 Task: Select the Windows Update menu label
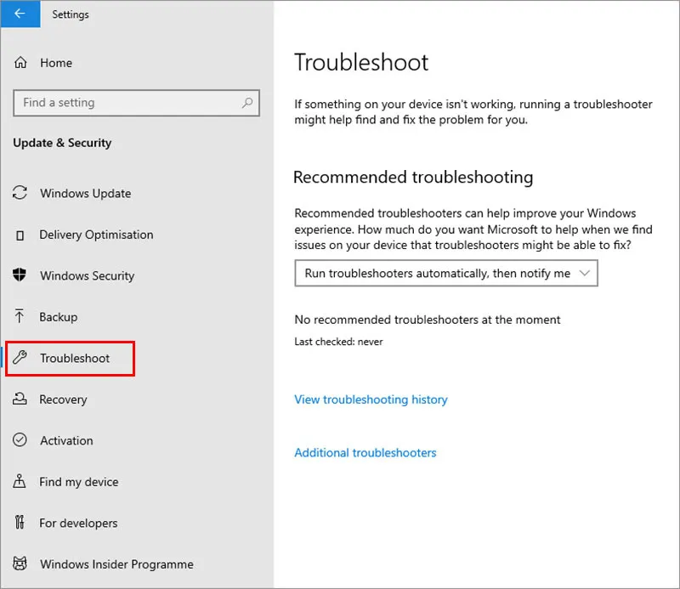[86, 194]
